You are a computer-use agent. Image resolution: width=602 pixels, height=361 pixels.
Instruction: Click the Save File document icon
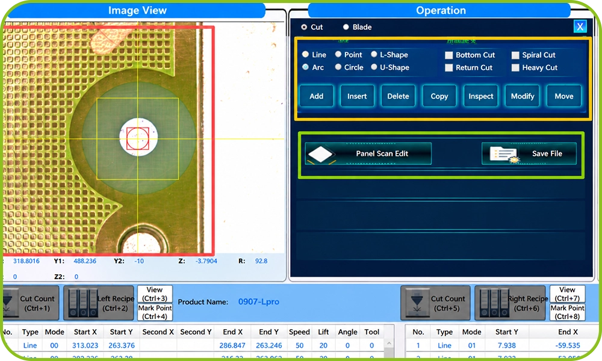pos(504,155)
